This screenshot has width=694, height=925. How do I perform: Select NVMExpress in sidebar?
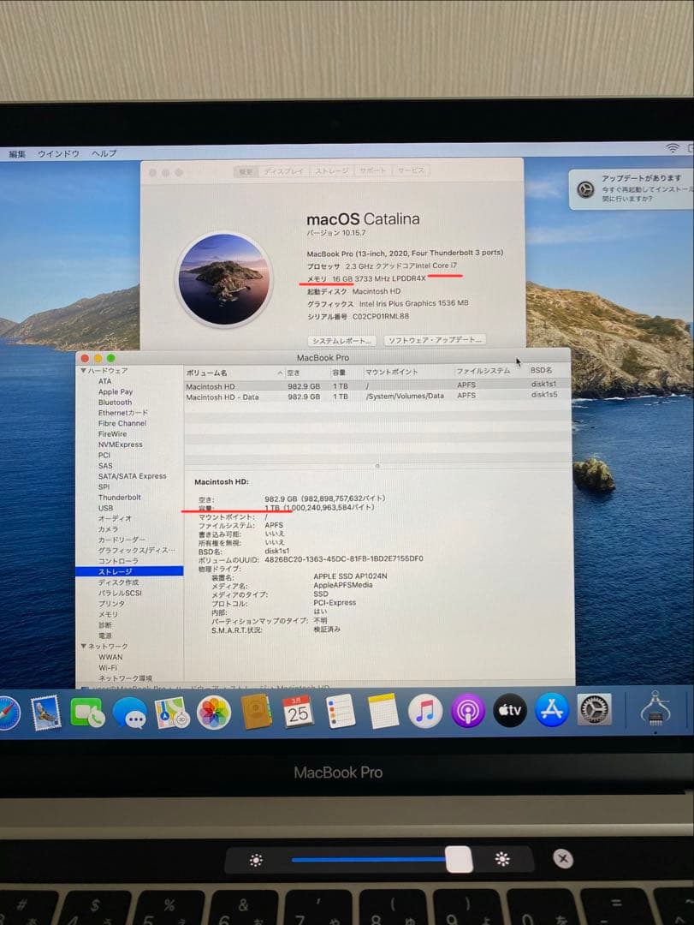click(121, 445)
